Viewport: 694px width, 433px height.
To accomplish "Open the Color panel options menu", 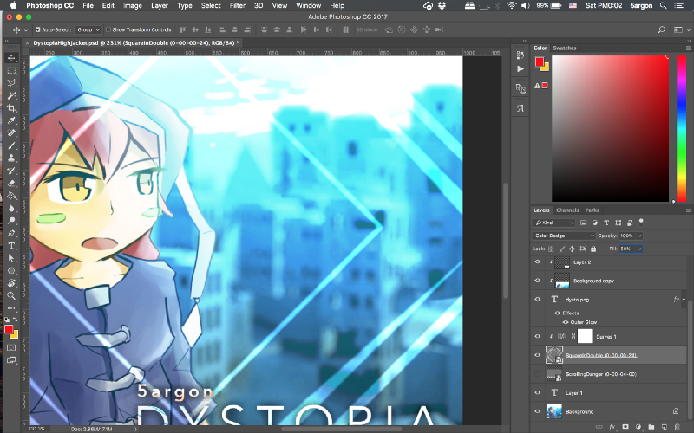I will 688,48.
